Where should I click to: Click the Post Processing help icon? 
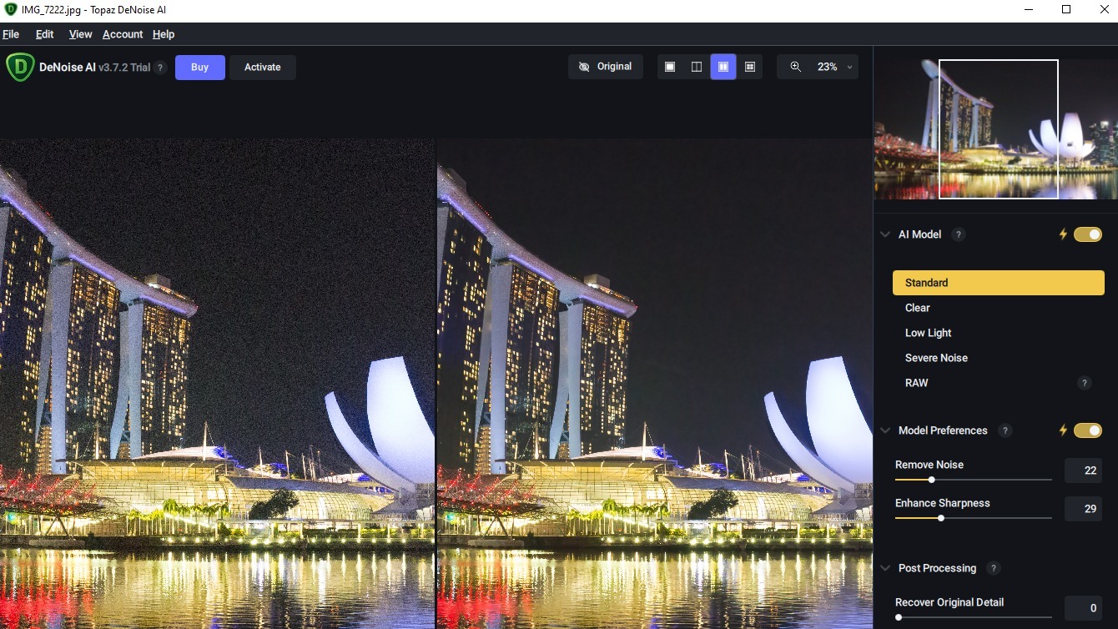[x=993, y=568]
